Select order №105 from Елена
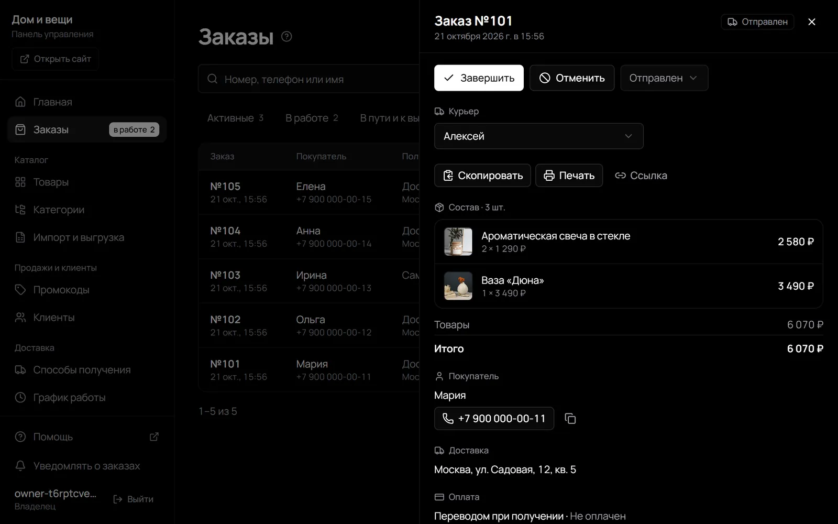Viewport: 838px width, 524px height. click(x=309, y=192)
